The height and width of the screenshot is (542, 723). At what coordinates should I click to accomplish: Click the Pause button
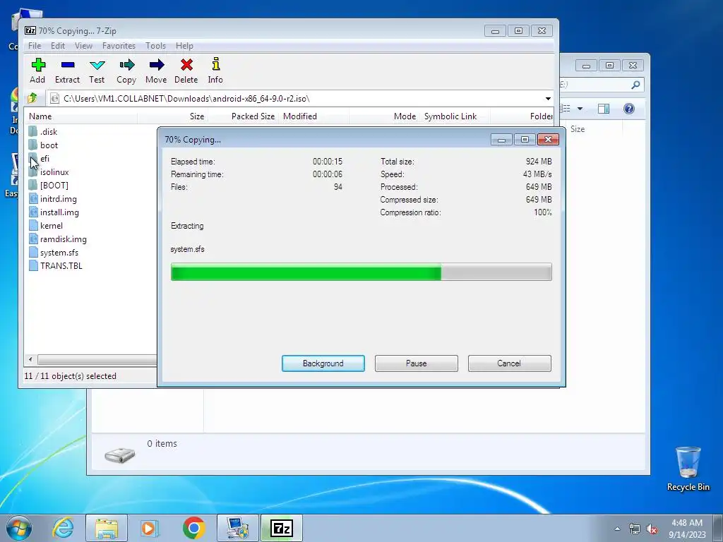click(417, 363)
